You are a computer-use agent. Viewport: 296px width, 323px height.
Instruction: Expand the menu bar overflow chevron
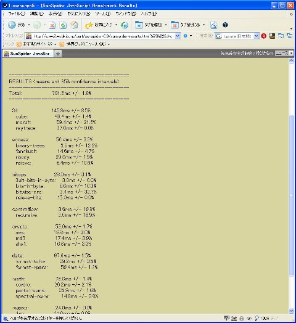tap(291, 14)
